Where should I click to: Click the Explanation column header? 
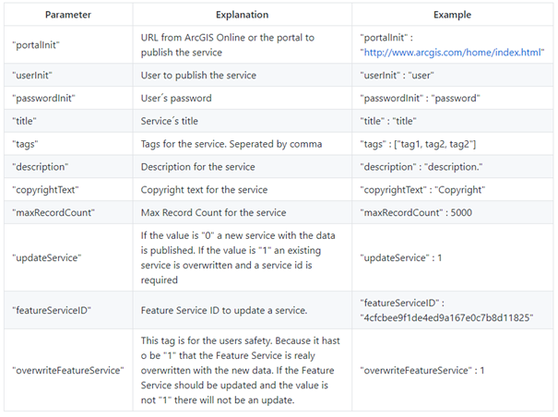coord(243,15)
